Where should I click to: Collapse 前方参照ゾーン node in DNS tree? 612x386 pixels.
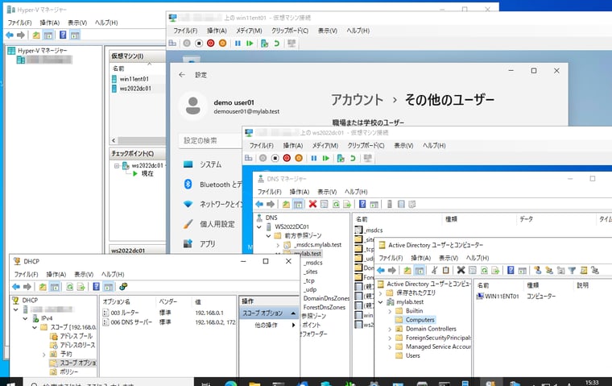(268, 235)
